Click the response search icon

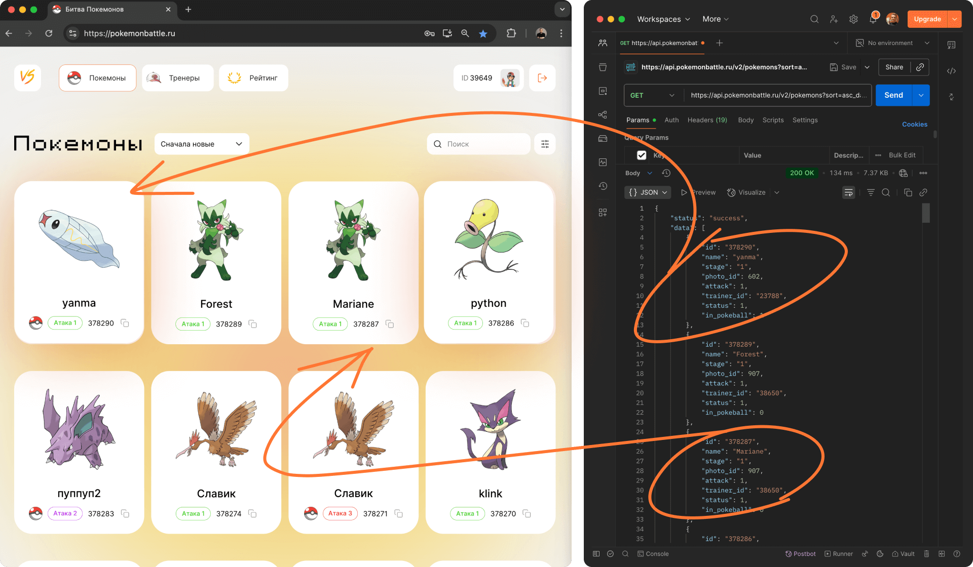(886, 192)
